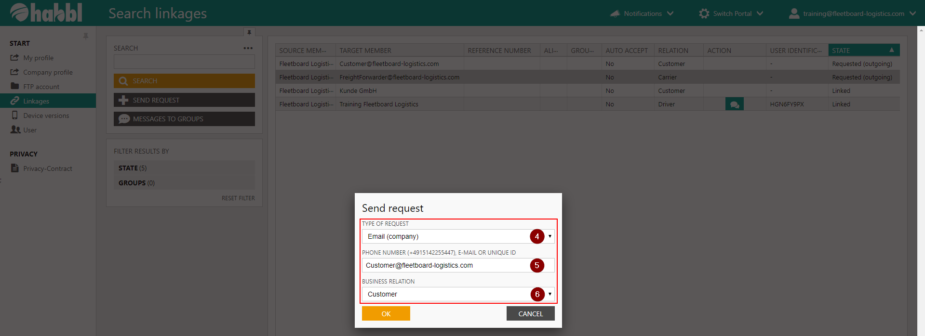Click the Switch Portal gear icon
This screenshot has height=336, width=925.
704,13
